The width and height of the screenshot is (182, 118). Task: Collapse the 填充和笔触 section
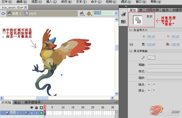pos(131,51)
